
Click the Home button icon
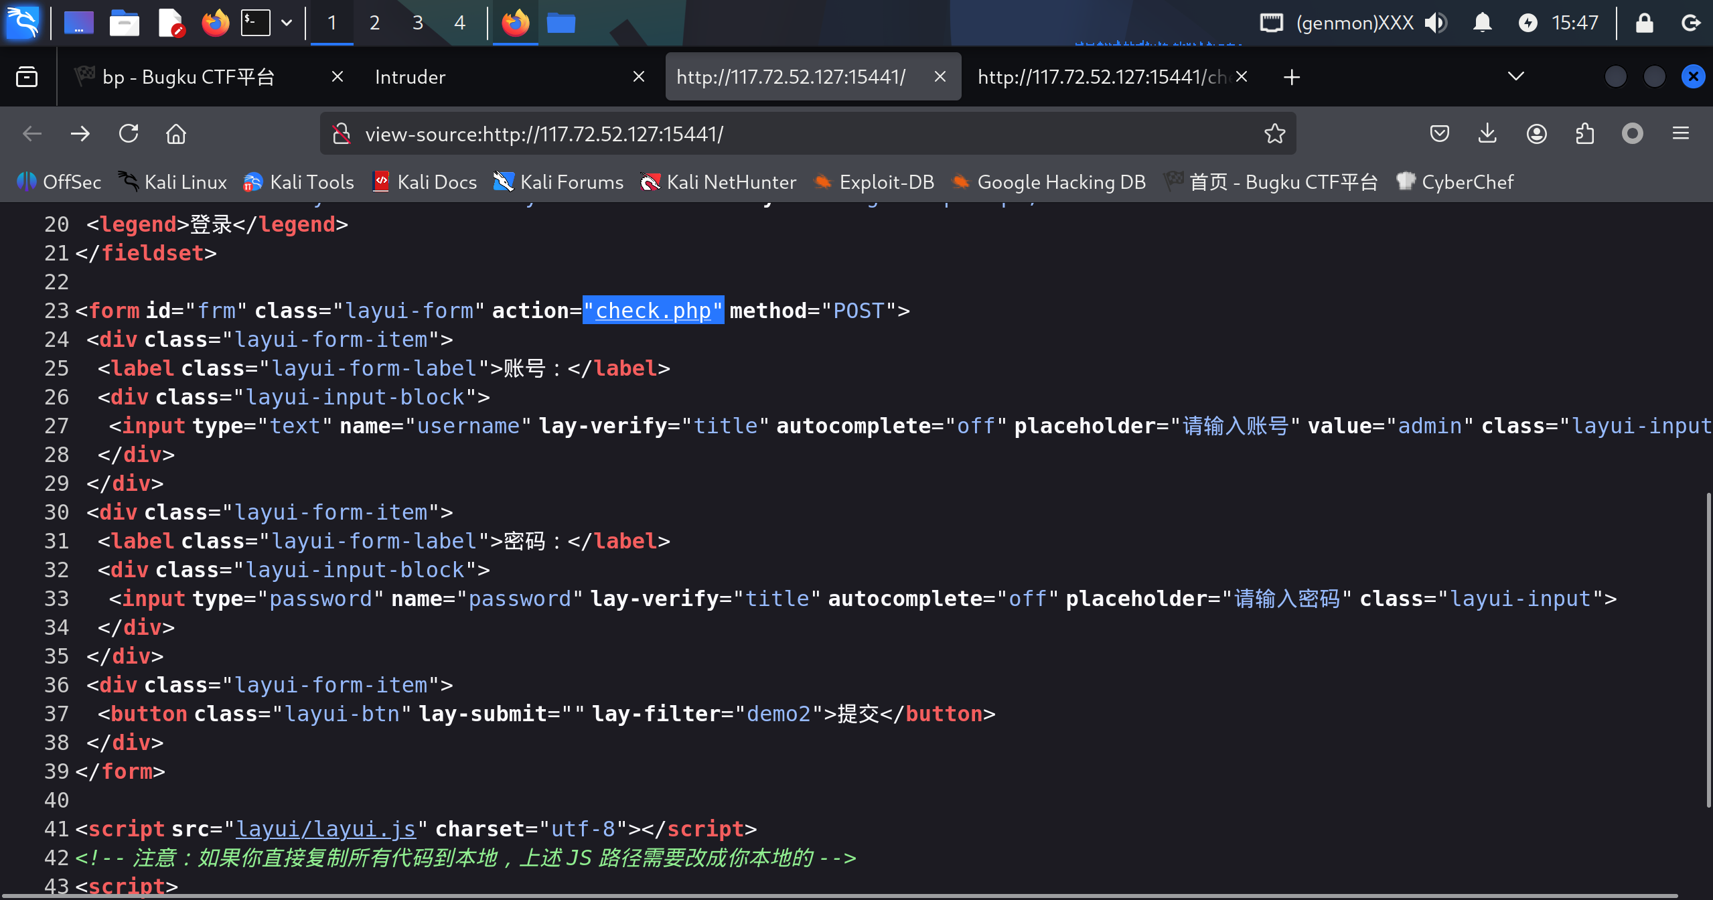176,134
